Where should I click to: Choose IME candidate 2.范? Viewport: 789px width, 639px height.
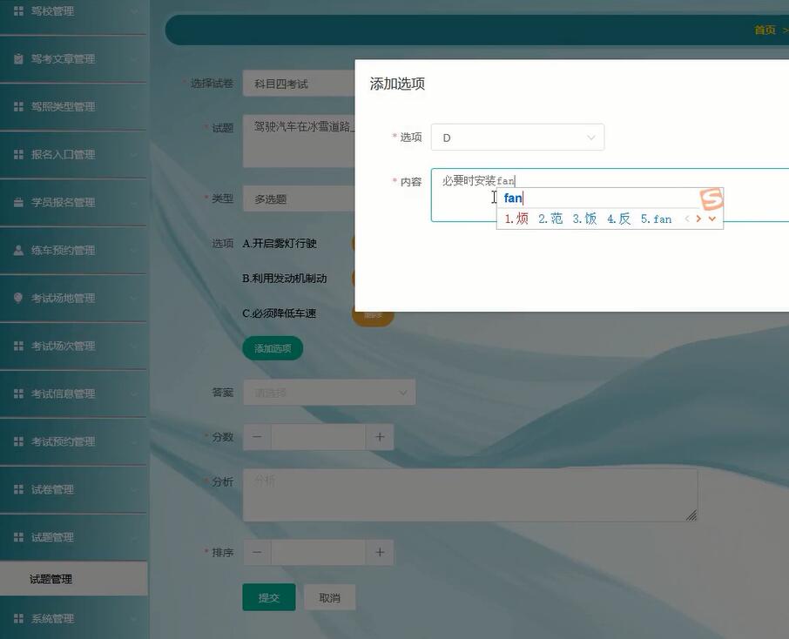click(550, 219)
